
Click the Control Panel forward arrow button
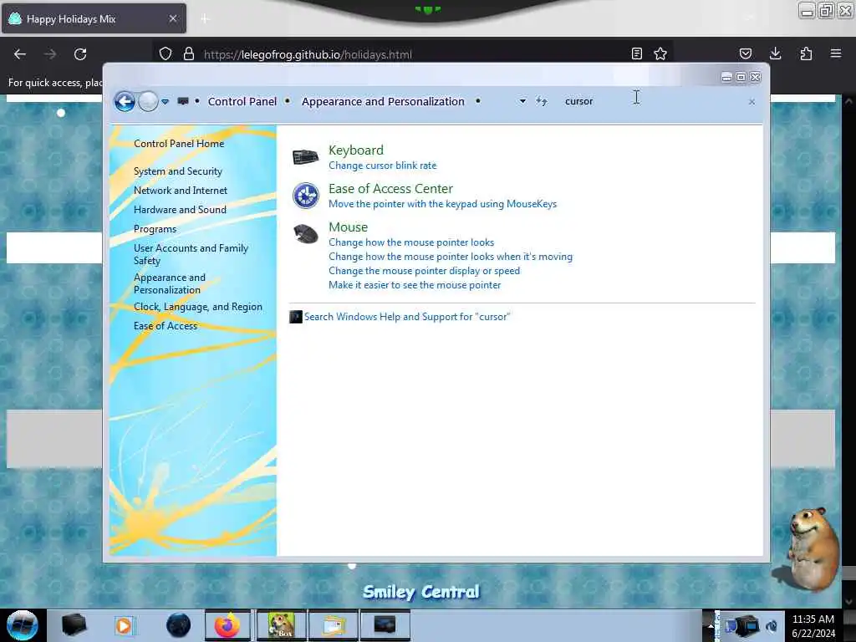148,101
